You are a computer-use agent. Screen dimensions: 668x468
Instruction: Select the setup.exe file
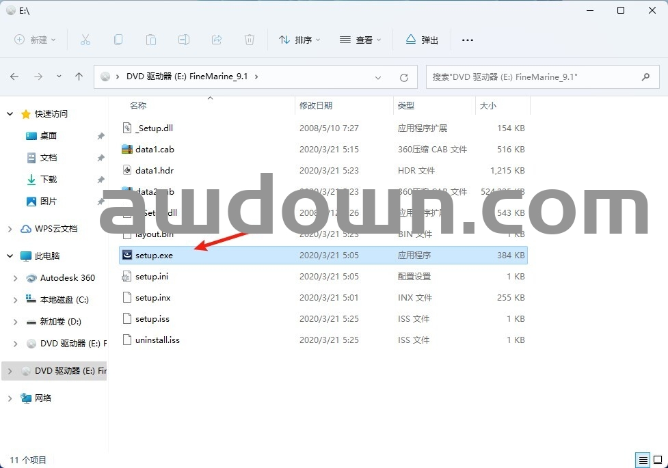point(154,256)
